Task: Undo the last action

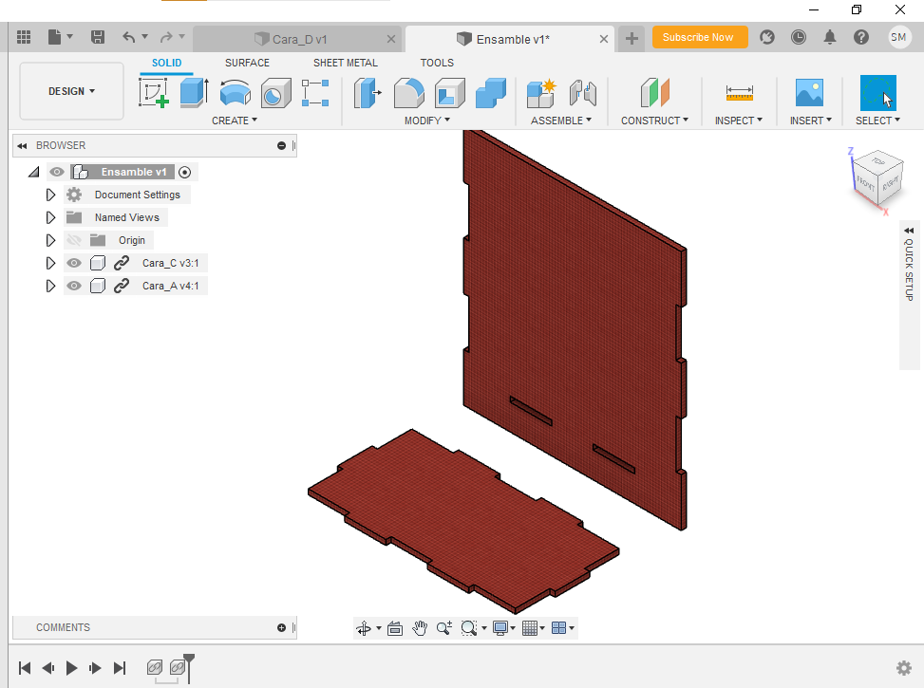Action: pyautogui.click(x=129, y=37)
